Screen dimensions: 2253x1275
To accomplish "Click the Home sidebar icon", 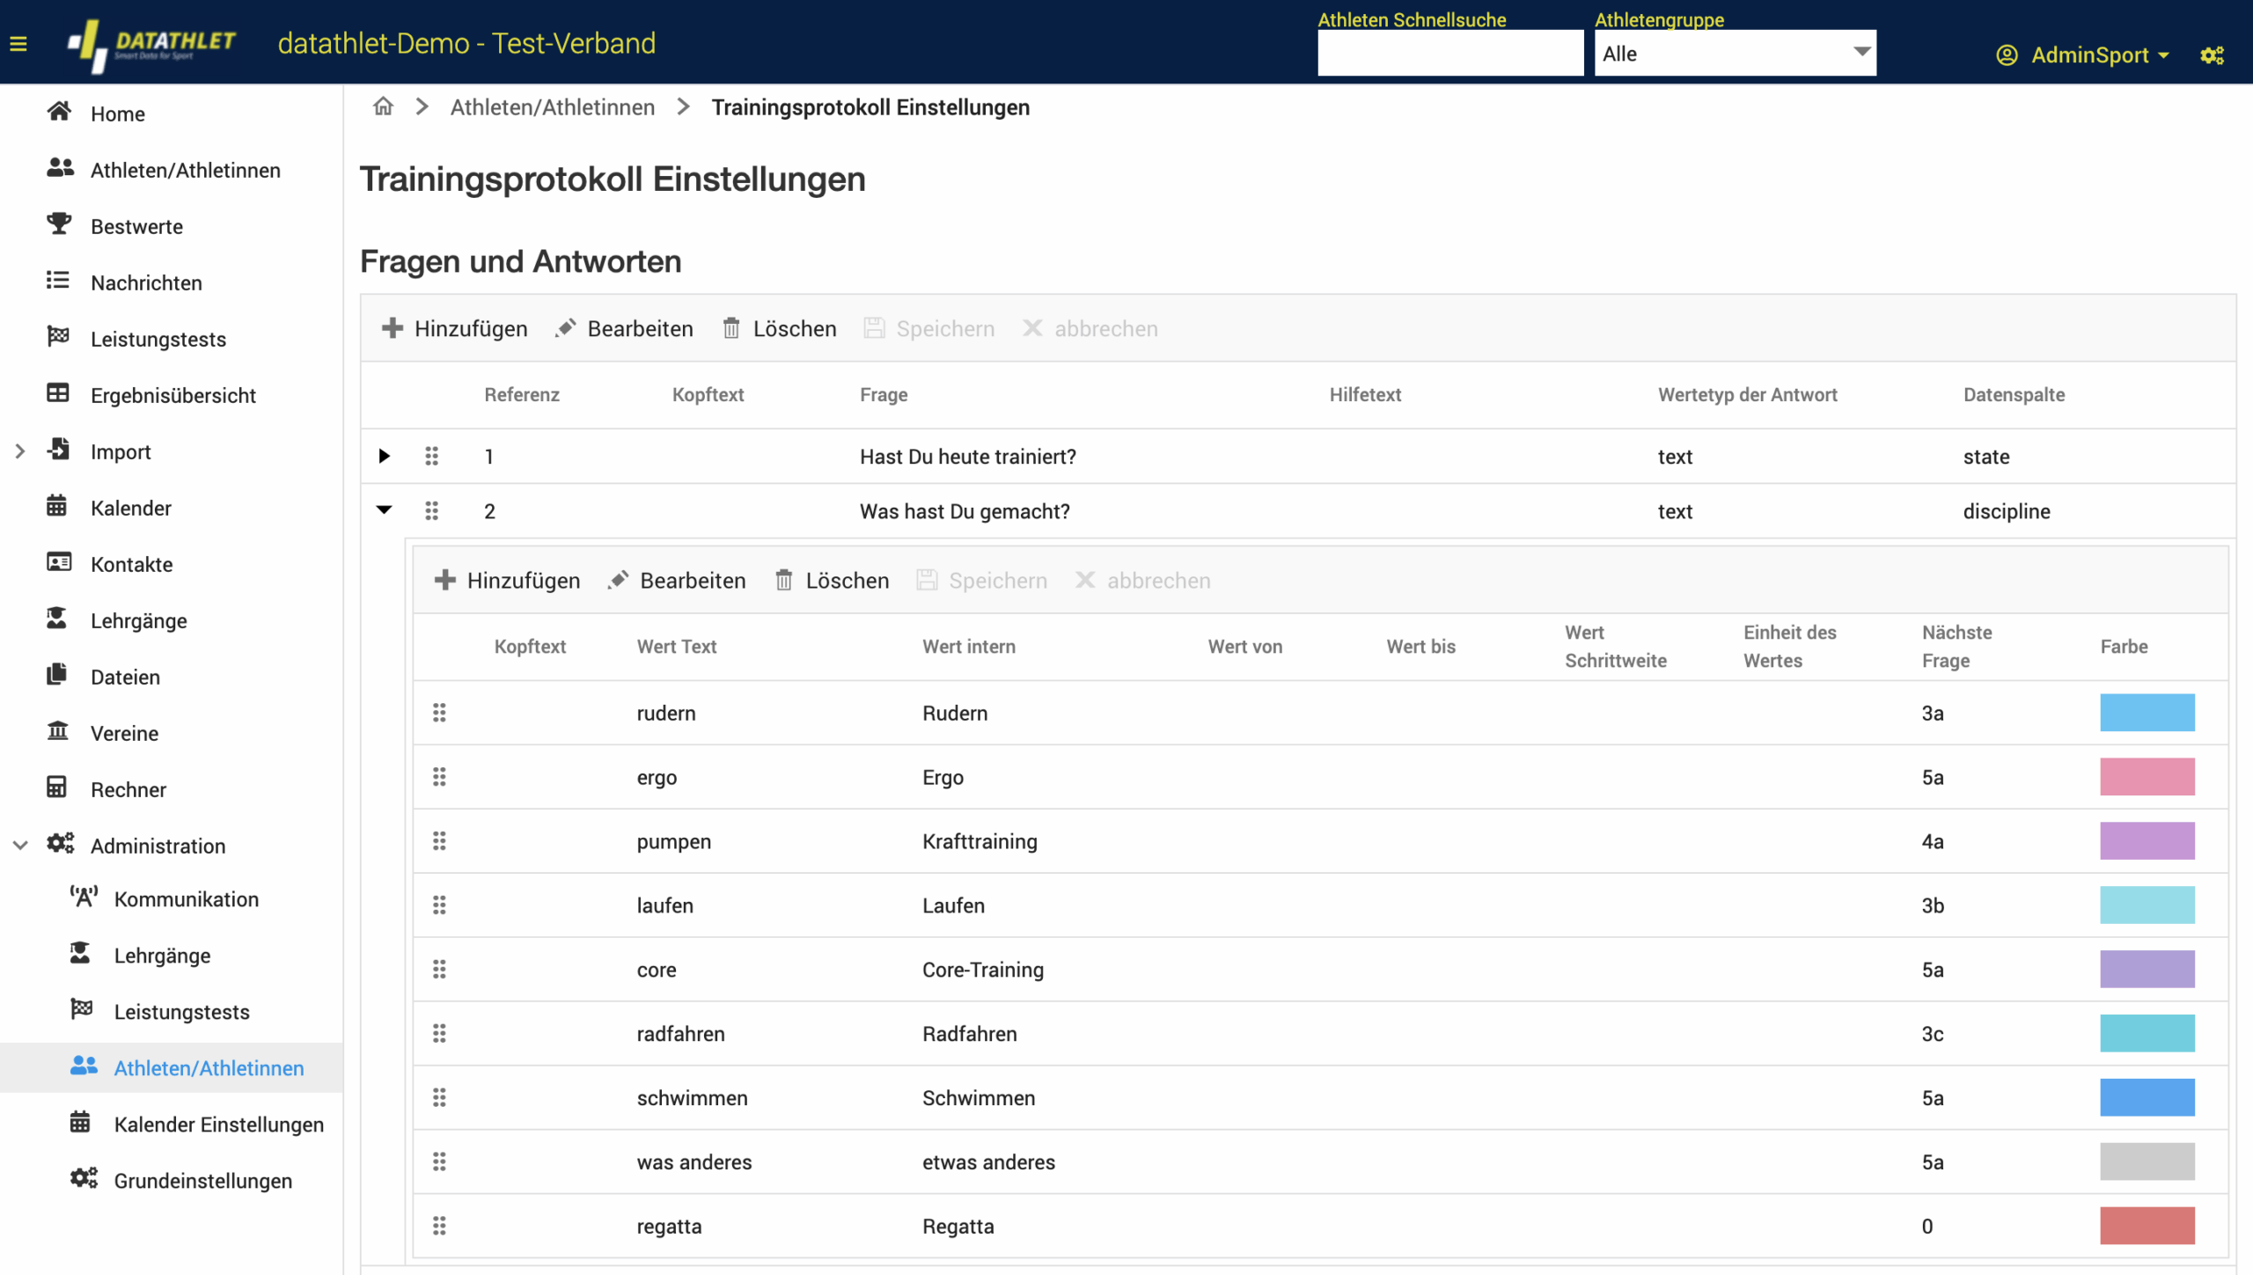I will coord(59,112).
